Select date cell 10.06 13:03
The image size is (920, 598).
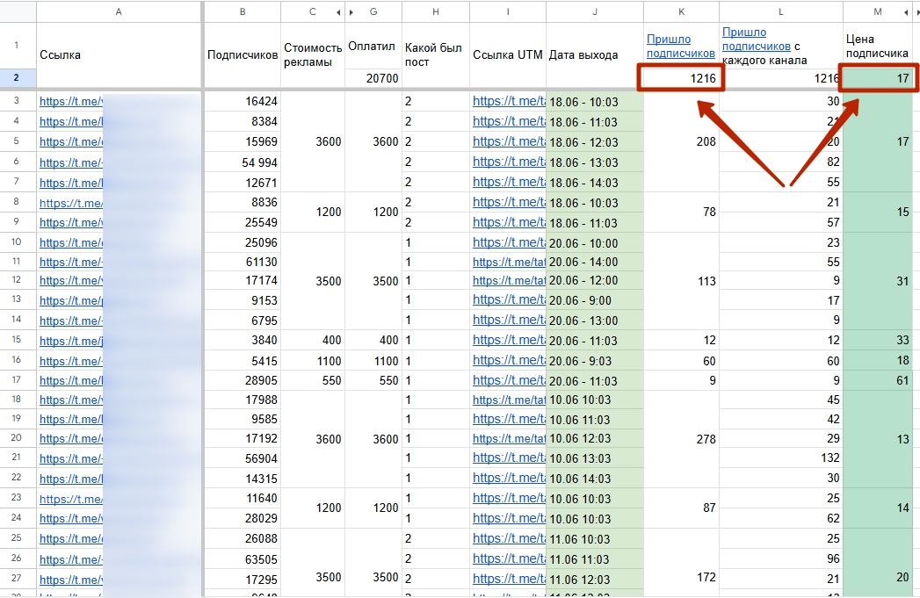[595, 458]
